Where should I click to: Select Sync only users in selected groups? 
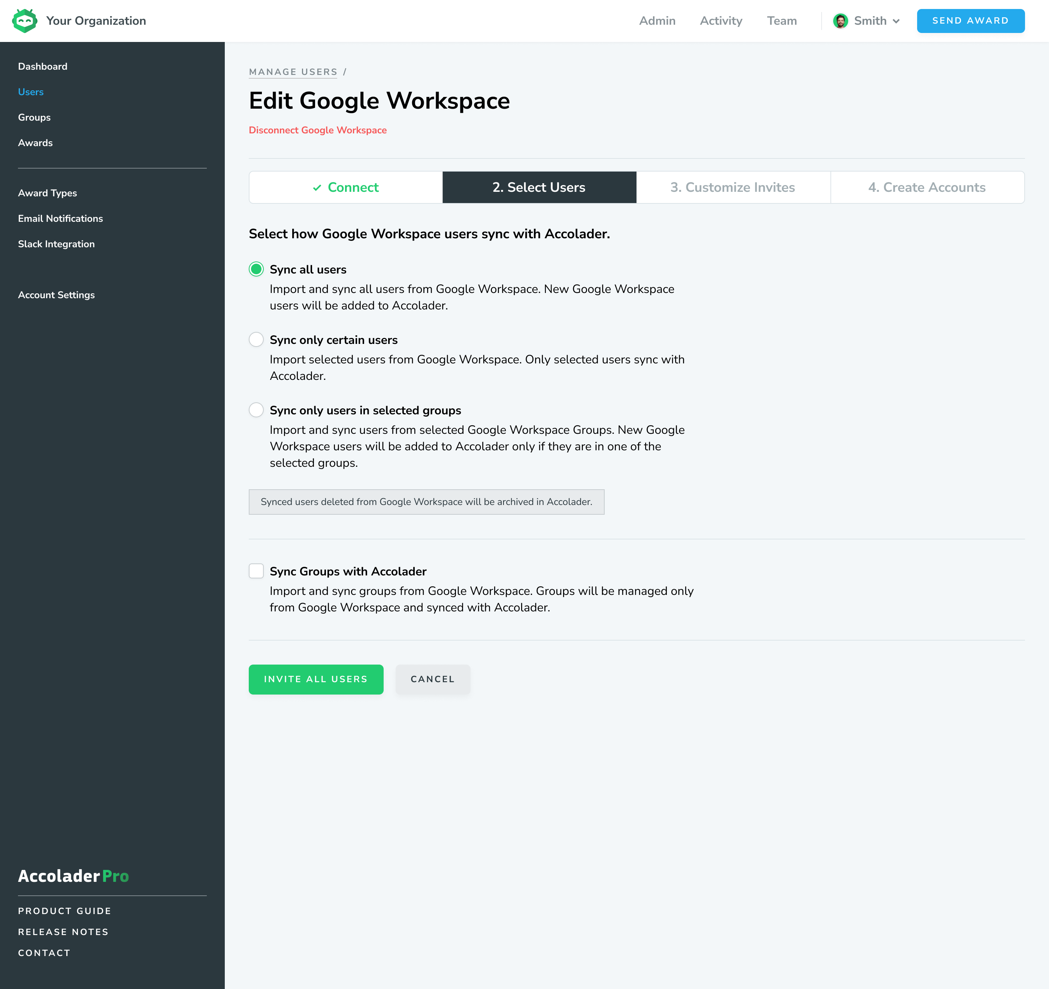(x=256, y=410)
